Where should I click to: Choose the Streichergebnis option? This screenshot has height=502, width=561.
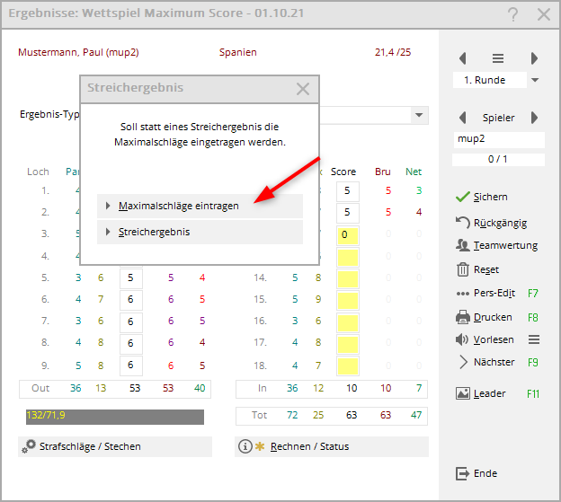coord(200,233)
